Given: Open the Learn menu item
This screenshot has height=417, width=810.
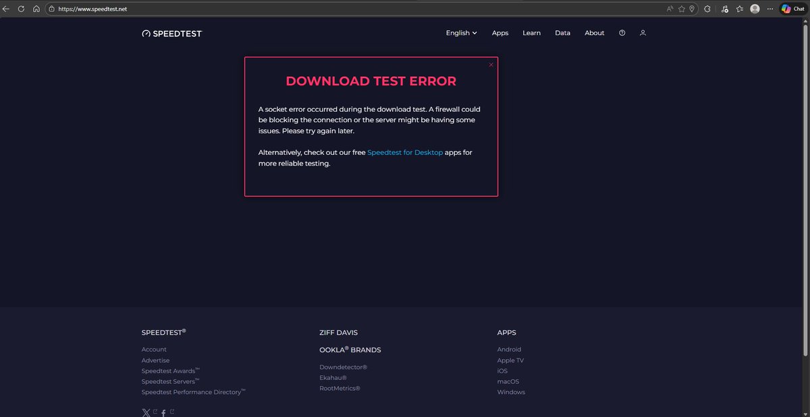Looking at the screenshot, I should 531,33.
